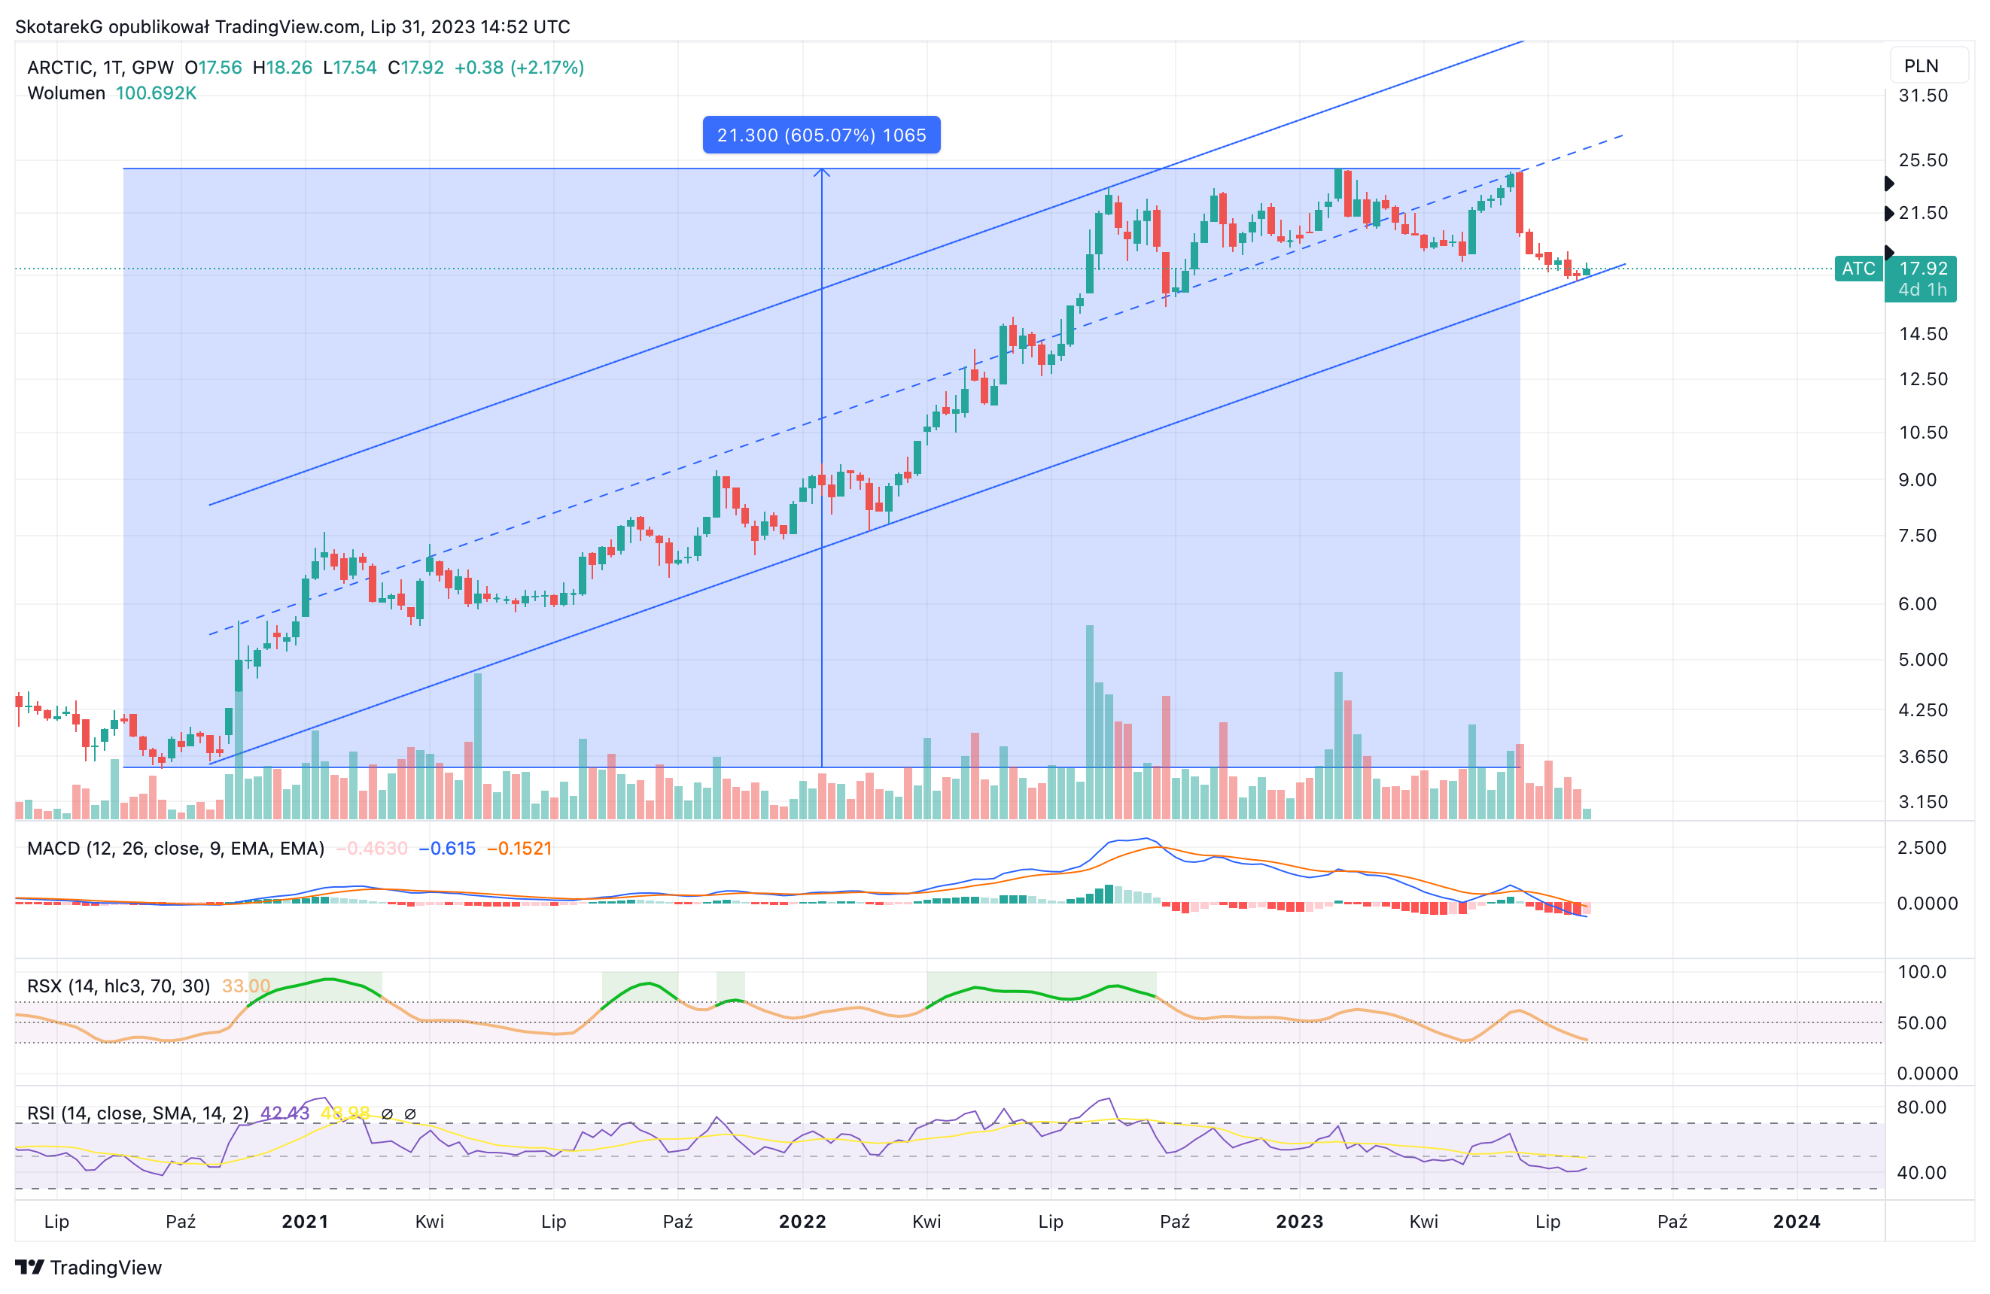Click the measurement label 21.300 (605.07%) 1065
This screenshot has width=1990, height=1294.
click(x=821, y=135)
